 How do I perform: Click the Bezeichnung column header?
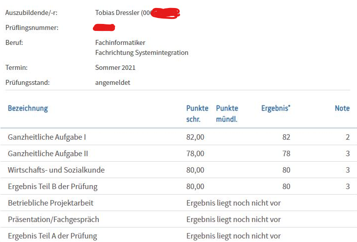pos(28,108)
